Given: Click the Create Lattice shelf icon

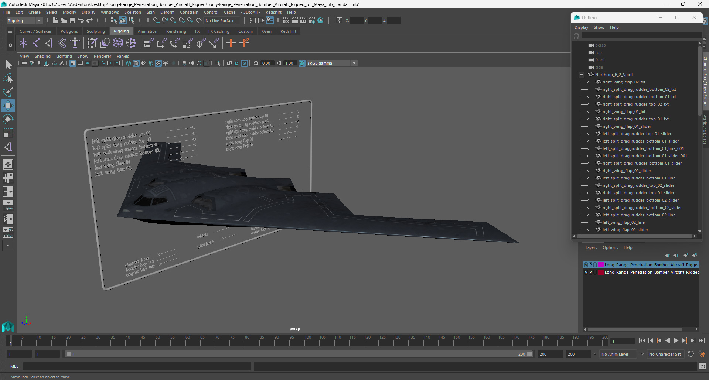Looking at the screenshot, I should click(118, 43).
